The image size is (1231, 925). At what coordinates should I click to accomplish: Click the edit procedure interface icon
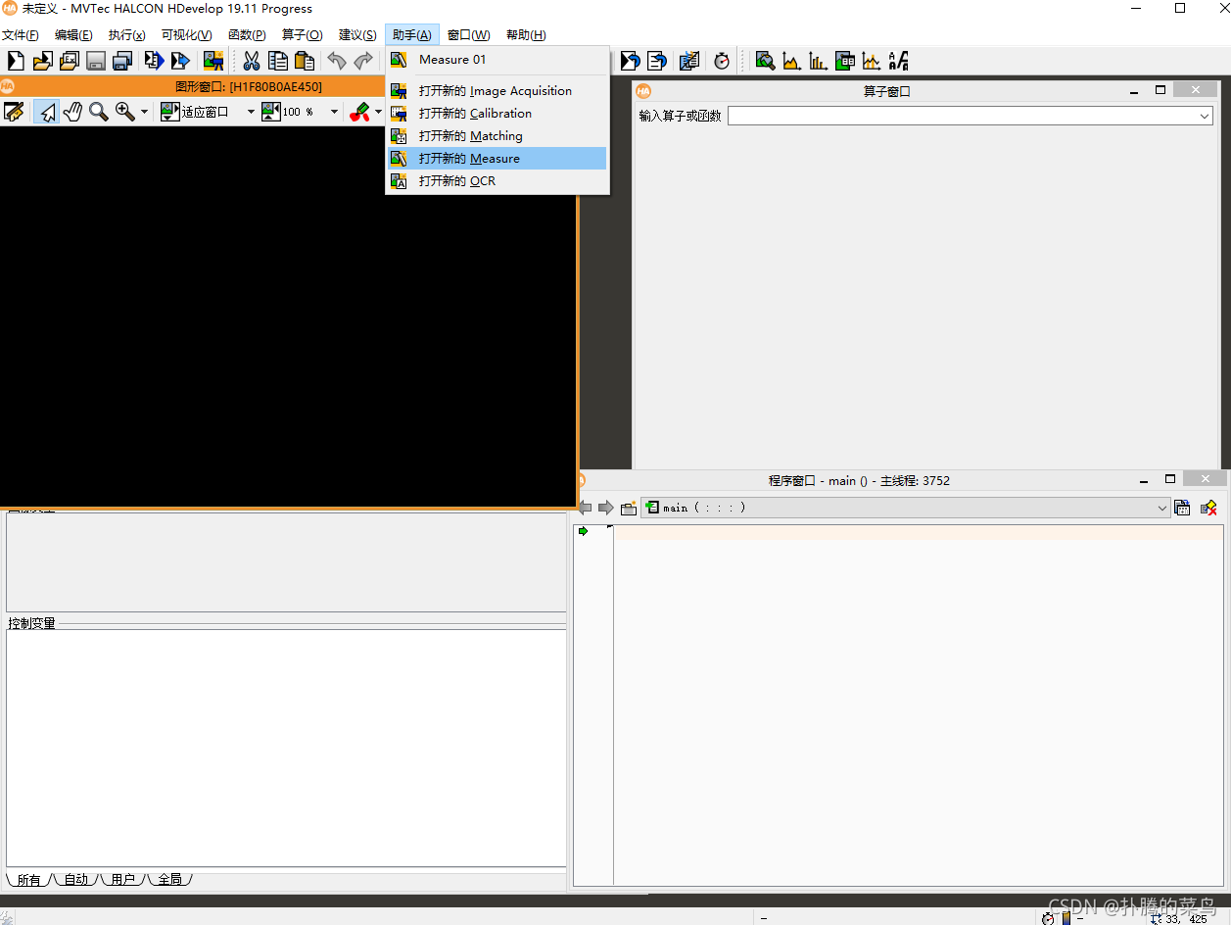pyautogui.click(x=629, y=508)
